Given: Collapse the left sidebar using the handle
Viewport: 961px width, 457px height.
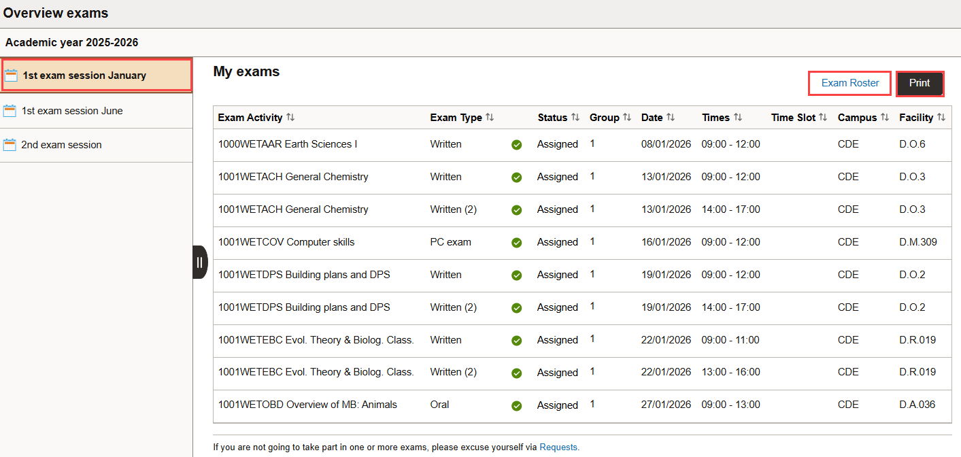Looking at the screenshot, I should (199, 263).
